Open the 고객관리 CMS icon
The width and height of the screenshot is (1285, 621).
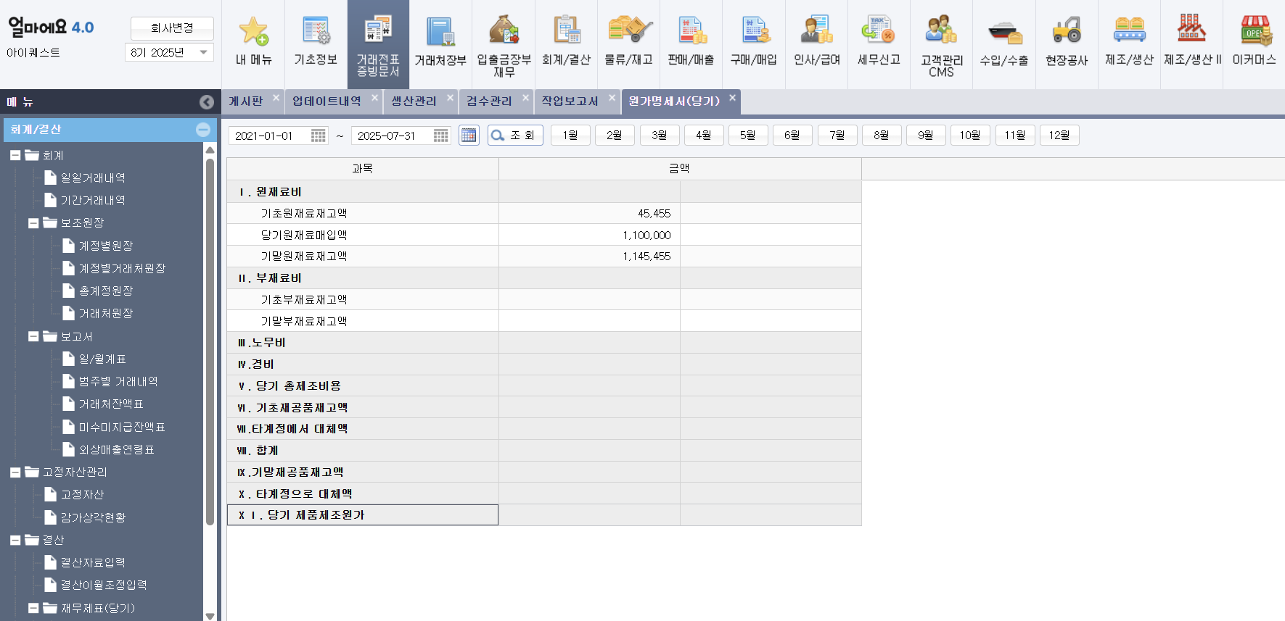pos(941,30)
